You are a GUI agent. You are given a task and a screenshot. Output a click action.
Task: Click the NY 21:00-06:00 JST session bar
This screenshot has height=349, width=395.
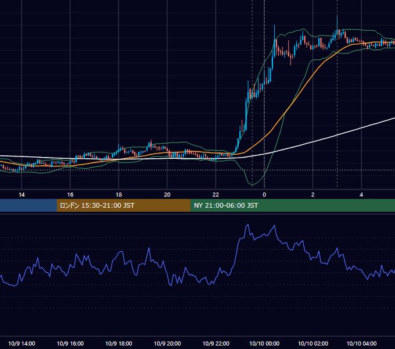pos(292,205)
